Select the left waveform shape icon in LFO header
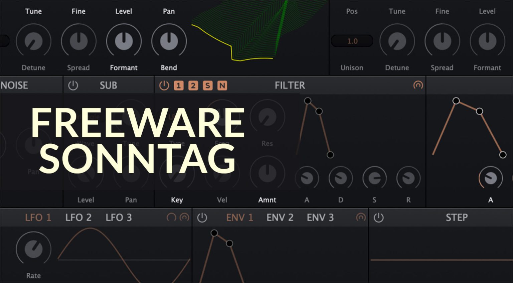The width and height of the screenshot is (513, 283). point(171,217)
